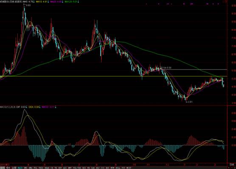This screenshot has width=236, height=169.
Task: Click the MACD(12,26,9) parameter label
Action: coord(8,107)
